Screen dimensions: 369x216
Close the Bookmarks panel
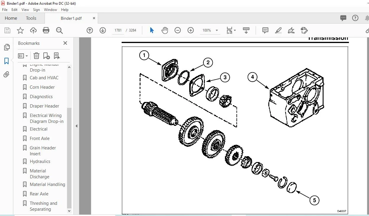click(x=65, y=43)
